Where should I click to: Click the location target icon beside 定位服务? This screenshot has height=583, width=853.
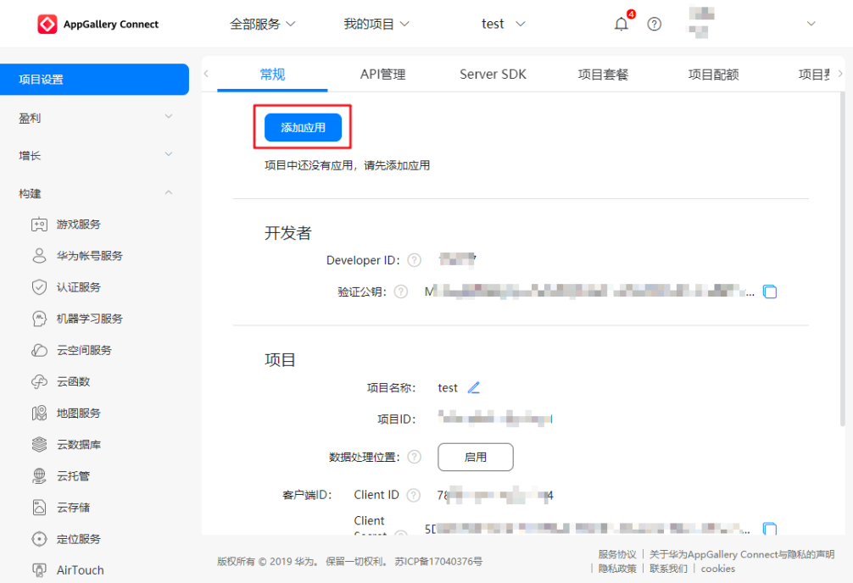click(39, 539)
